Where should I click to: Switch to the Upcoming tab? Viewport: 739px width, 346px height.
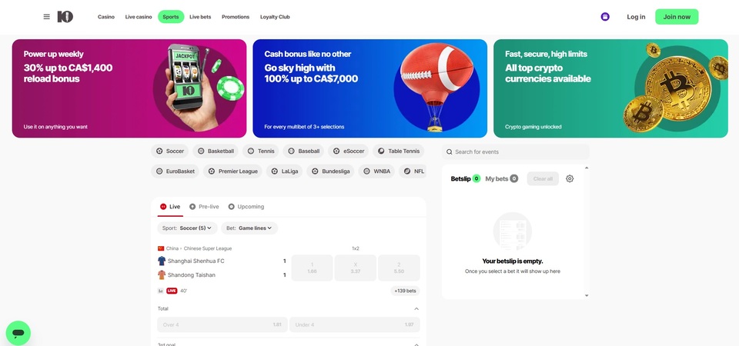point(246,207)
